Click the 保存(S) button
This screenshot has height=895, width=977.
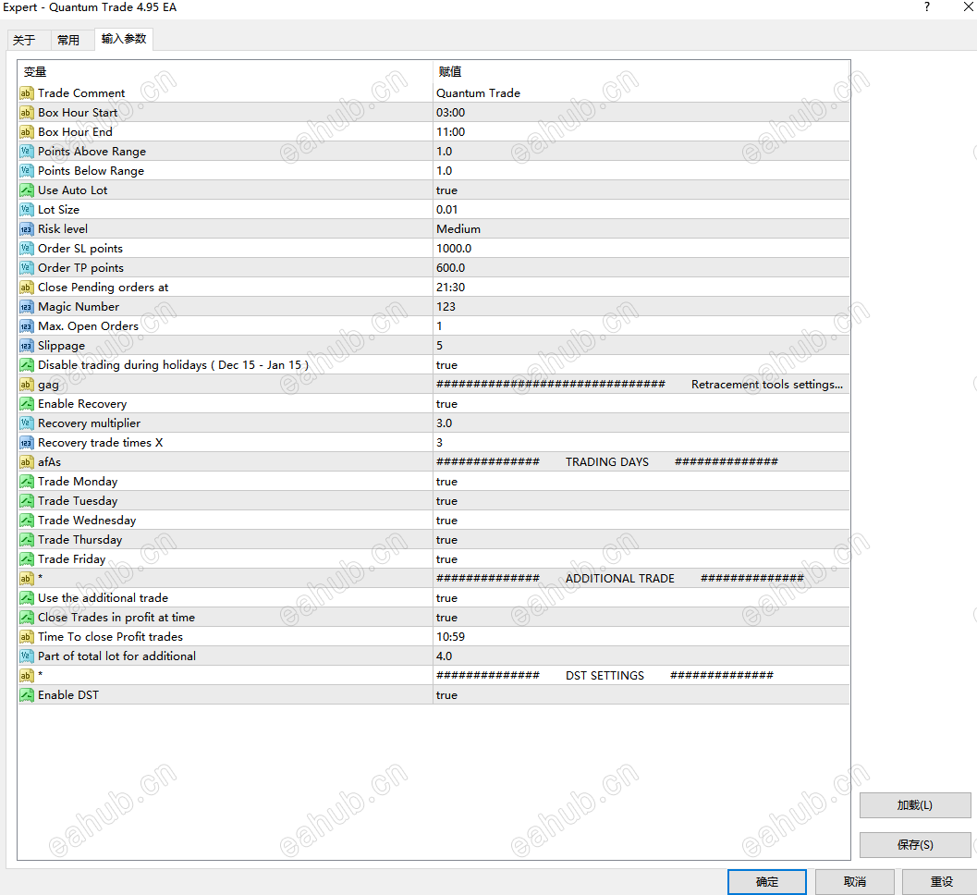(915, 845)
